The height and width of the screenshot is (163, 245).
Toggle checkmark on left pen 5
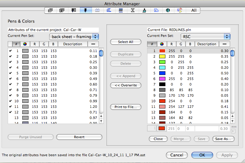(x=10, y=73)
